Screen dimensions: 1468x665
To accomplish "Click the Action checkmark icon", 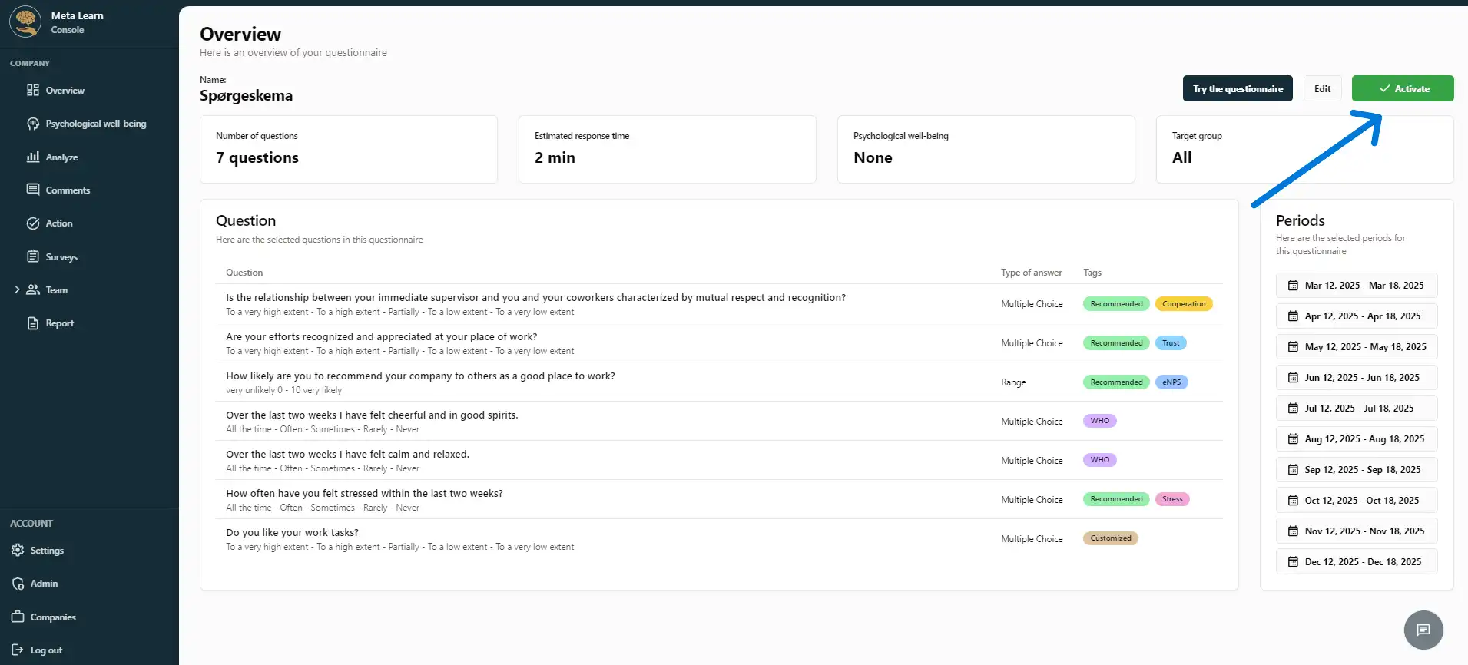I will [x=33, y=223].
